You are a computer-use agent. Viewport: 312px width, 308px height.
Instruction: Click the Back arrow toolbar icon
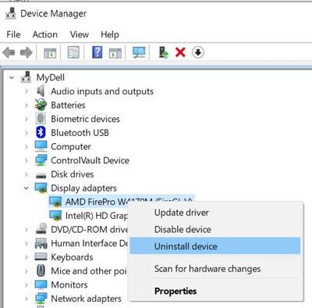pos(9,52)
